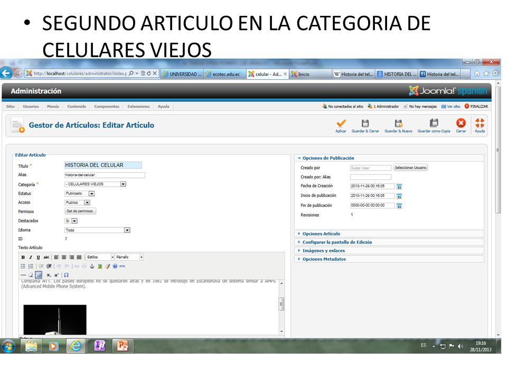This screenshot has width=507, height=380.
Task: Click the Seleccionar Usuario button
Action: [410, 167]
